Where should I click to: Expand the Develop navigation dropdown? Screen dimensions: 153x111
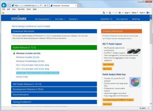coord(74,19)
